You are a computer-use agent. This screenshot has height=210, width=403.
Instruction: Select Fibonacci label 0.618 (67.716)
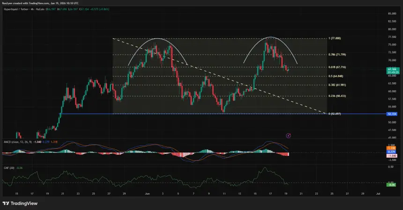pos(337,67)
